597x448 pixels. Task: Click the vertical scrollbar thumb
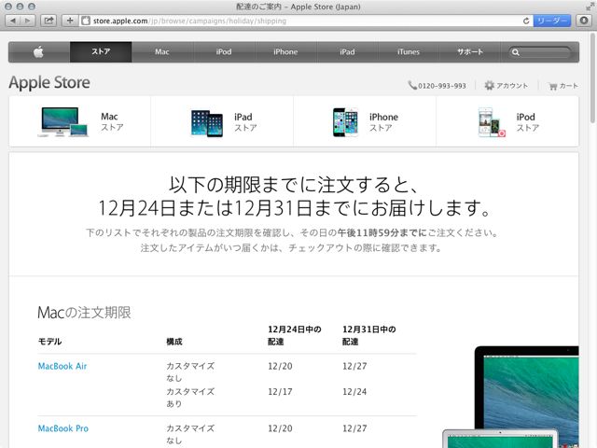[592, 78]
